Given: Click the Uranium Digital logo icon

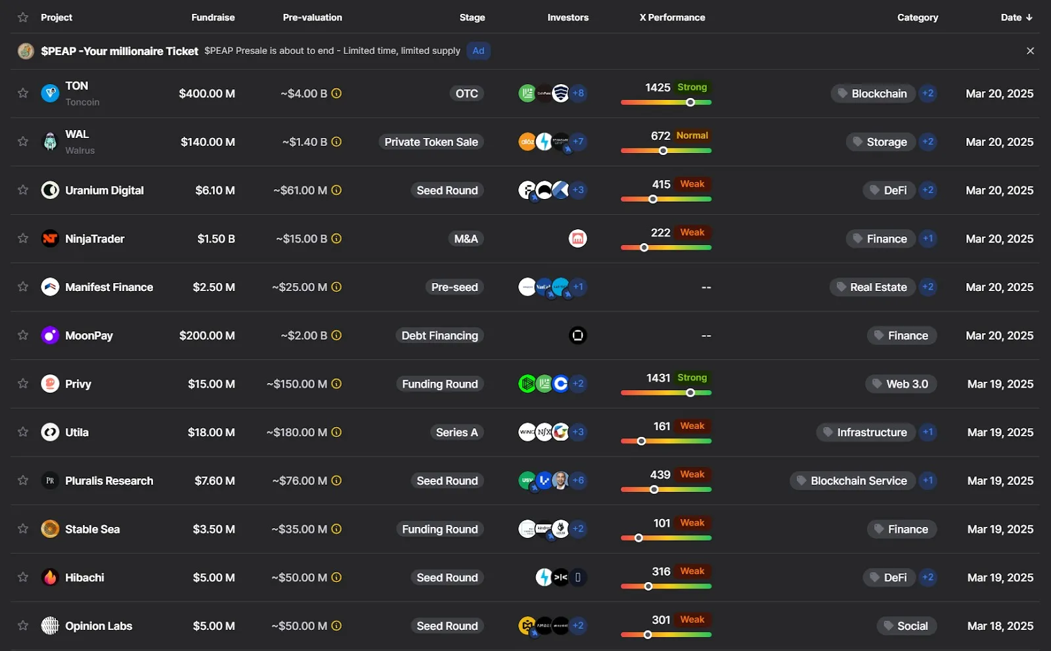Looking at the screenshot, I should [50, 191].
